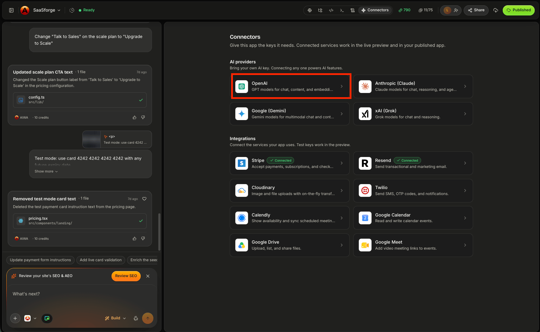This screenshot has width=540, height=332.
Task: Dismiss the SEO review banner
Action: click(148, 276)
